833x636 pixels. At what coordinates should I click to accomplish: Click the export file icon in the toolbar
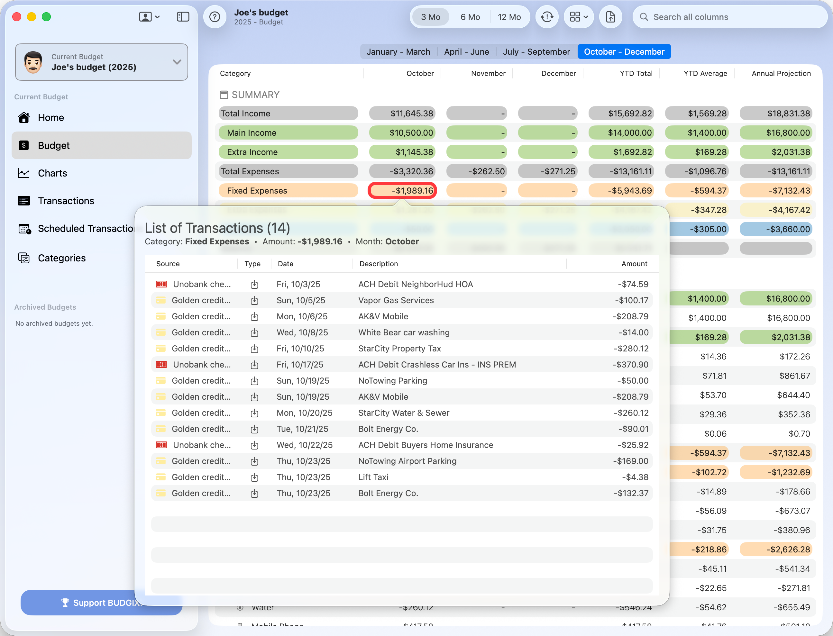click(x=610, y=17)
